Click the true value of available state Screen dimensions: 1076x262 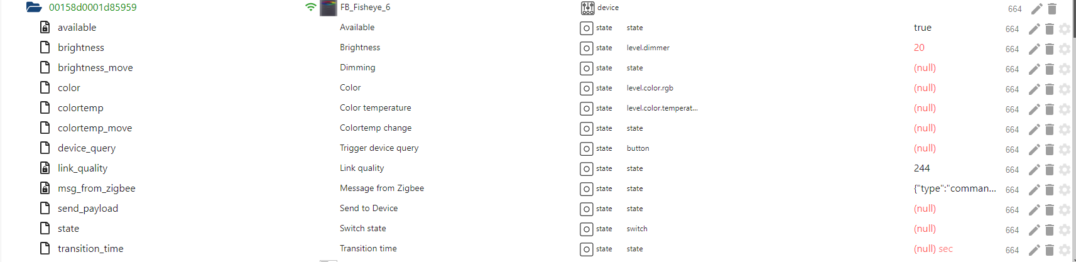point(922,28)
